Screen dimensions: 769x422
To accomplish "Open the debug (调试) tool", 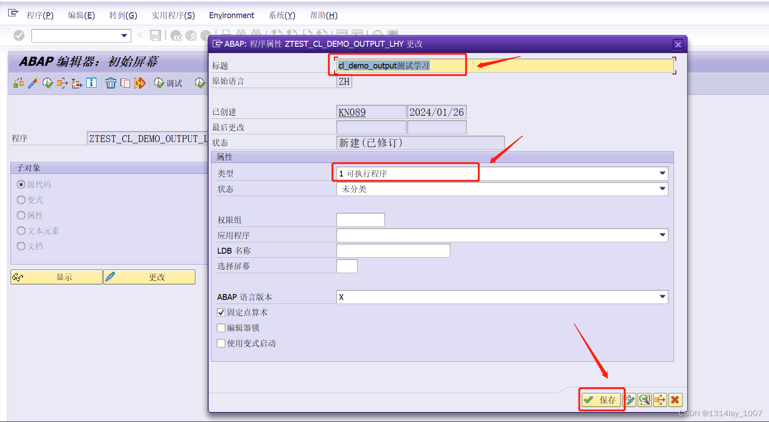I will pyautogui.click(x=168, y=83).
